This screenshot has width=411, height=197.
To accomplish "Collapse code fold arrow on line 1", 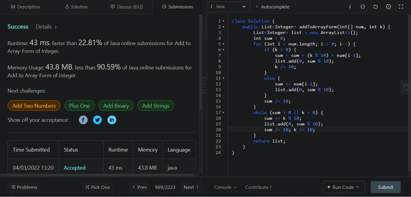I will (223, 21).
